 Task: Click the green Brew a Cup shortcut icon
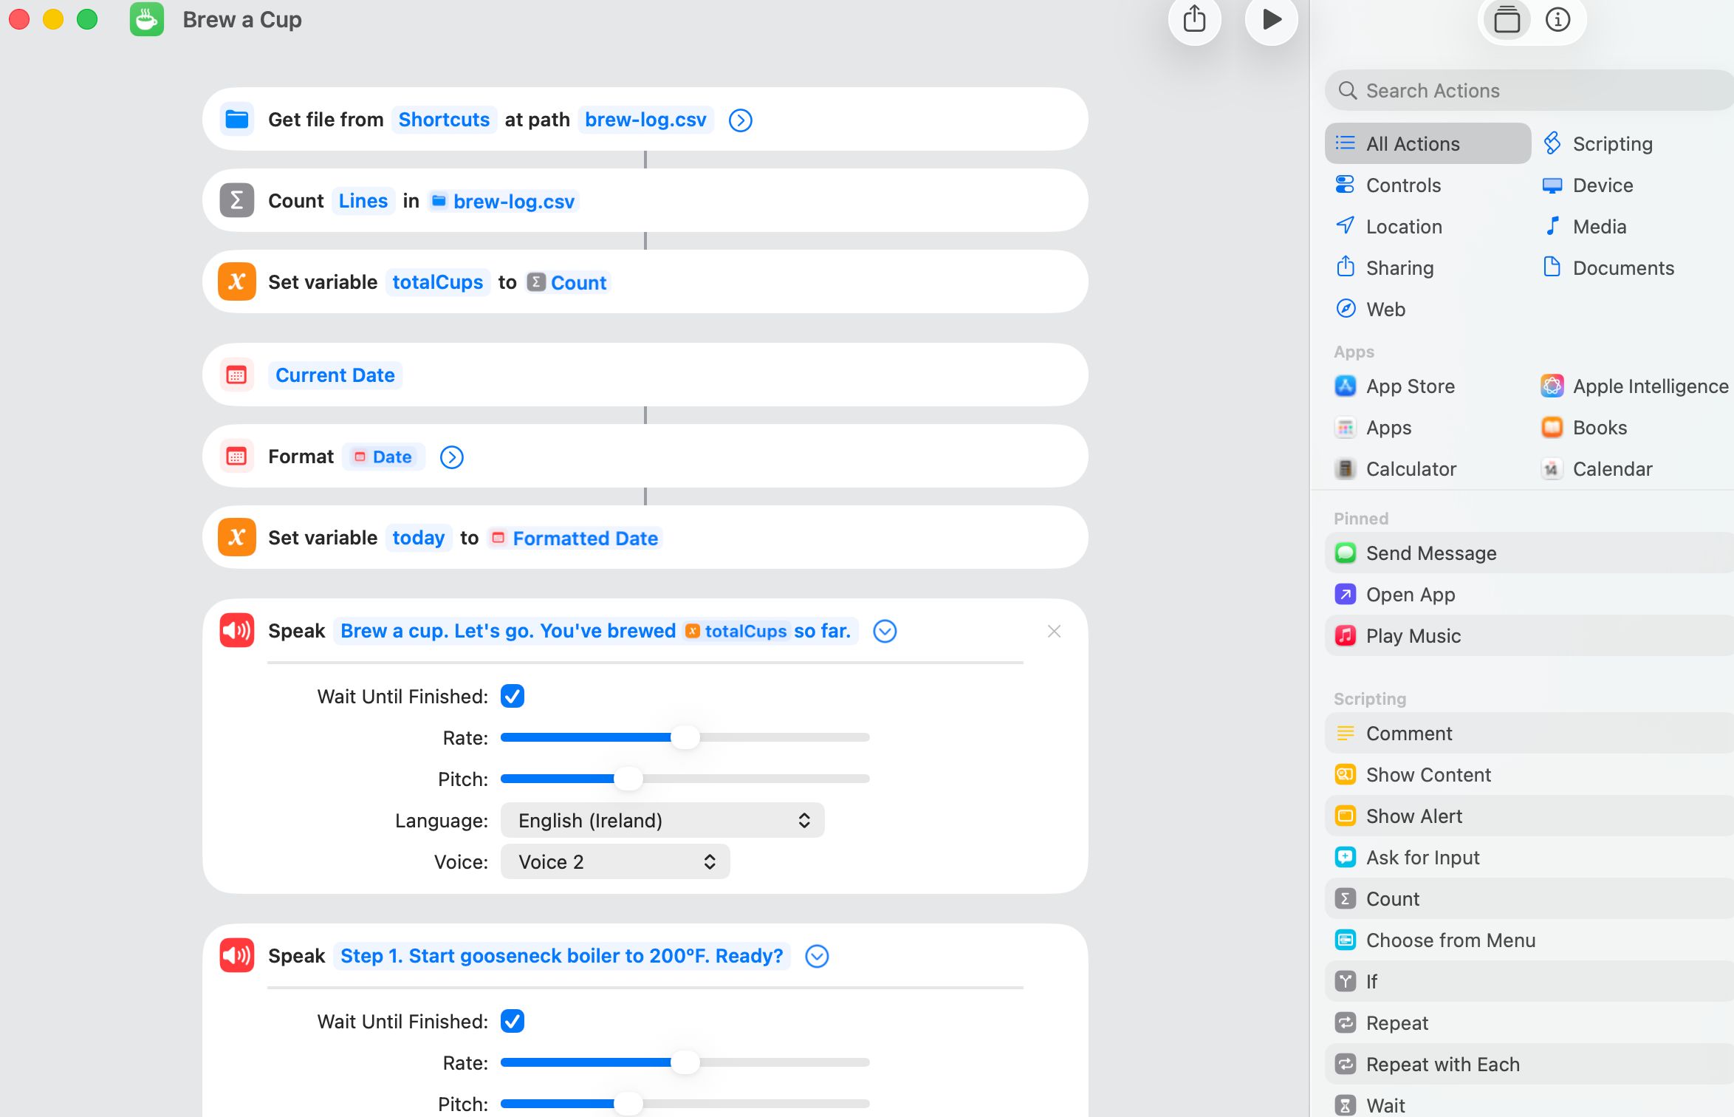pyautogui.click(x=147, y=20)
